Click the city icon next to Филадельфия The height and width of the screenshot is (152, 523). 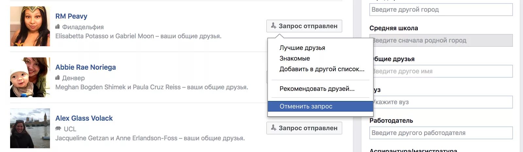click(x=58, y=27)
